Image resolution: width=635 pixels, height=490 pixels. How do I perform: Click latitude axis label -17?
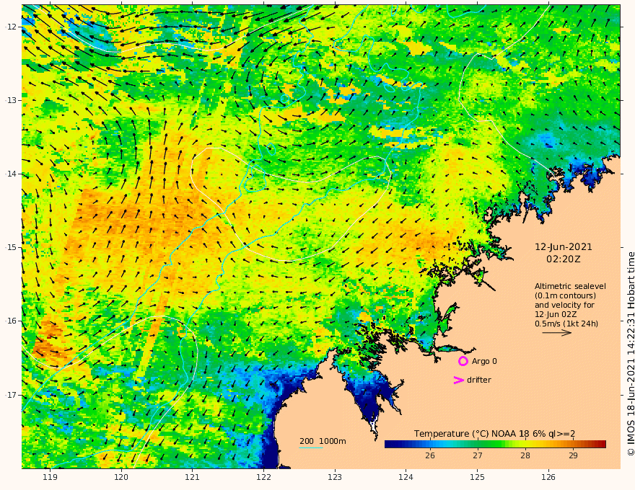click(11, 395)
